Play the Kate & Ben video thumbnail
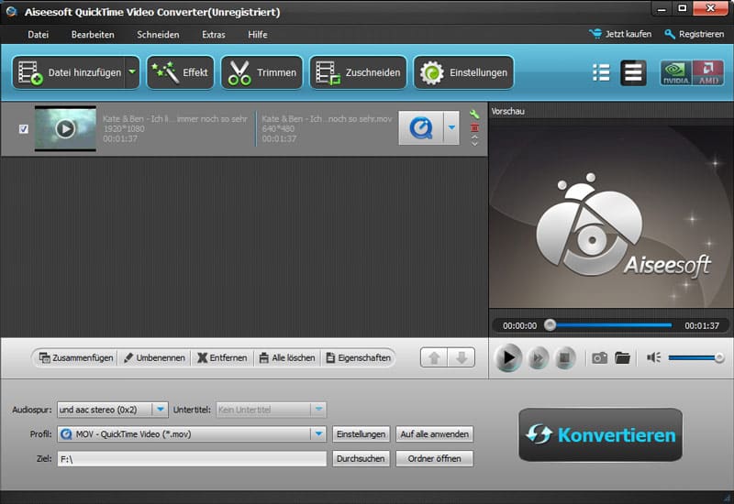The height and width of the screenshot is (504, 734). tap(65, 128)
